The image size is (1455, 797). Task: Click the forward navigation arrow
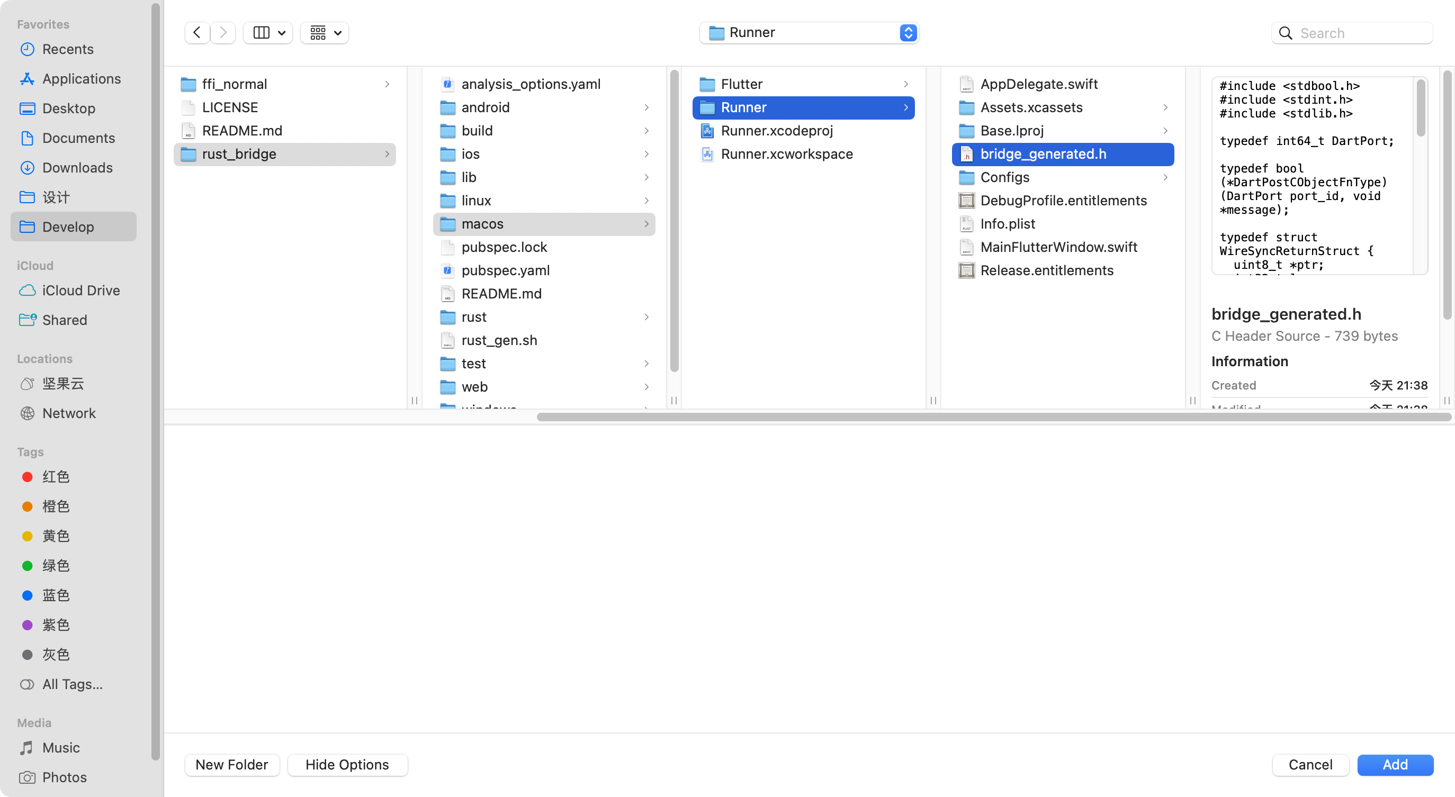coord(223,33)
